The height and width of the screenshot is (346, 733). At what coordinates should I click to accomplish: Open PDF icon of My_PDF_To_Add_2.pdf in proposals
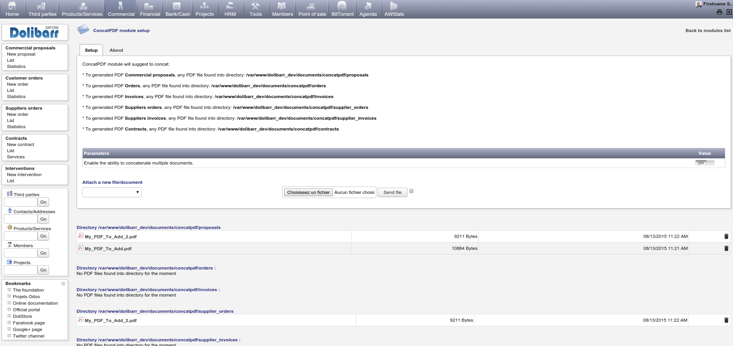pos(80,236)
